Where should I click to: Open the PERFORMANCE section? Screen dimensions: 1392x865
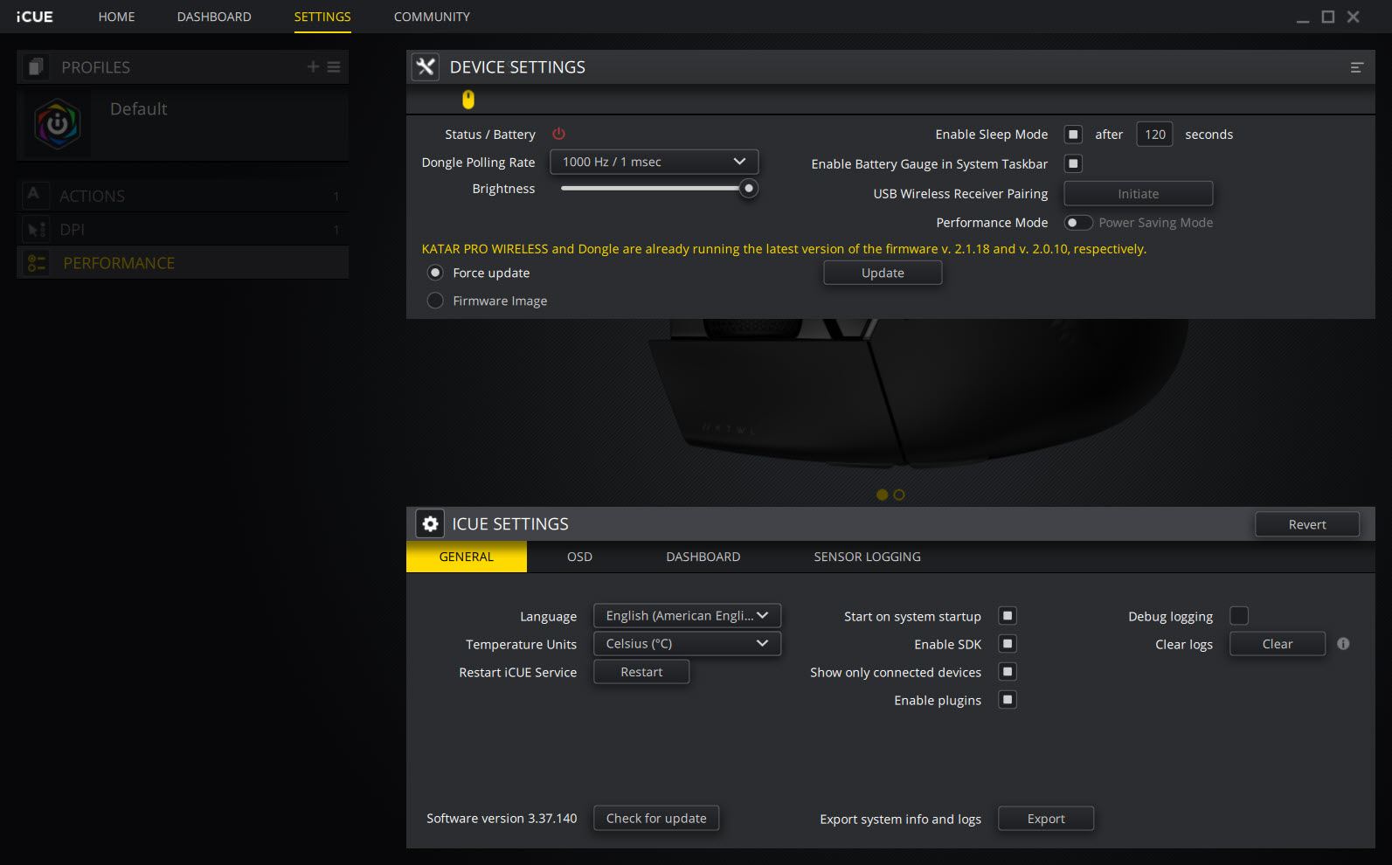point(183,263)
